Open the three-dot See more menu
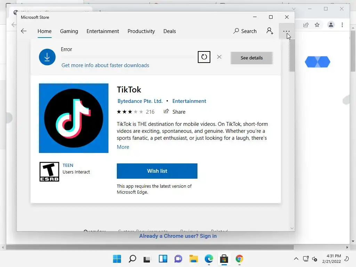356x267 pixels. (286, 31)
